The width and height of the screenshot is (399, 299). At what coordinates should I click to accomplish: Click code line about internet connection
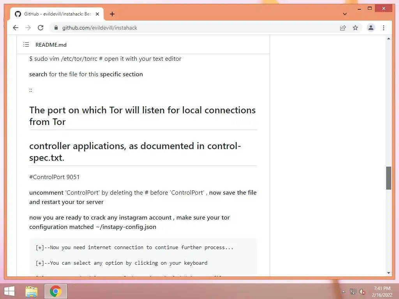[x=134, y=247]
